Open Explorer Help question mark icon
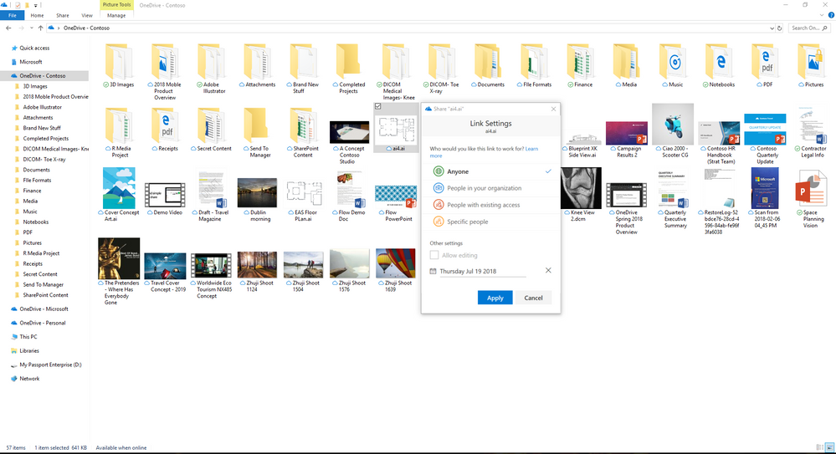 831,15
